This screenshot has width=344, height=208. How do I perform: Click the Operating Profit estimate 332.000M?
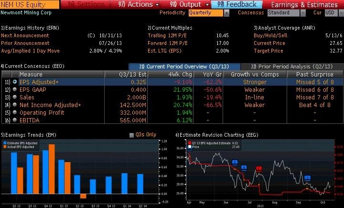[x=133, y=112]
